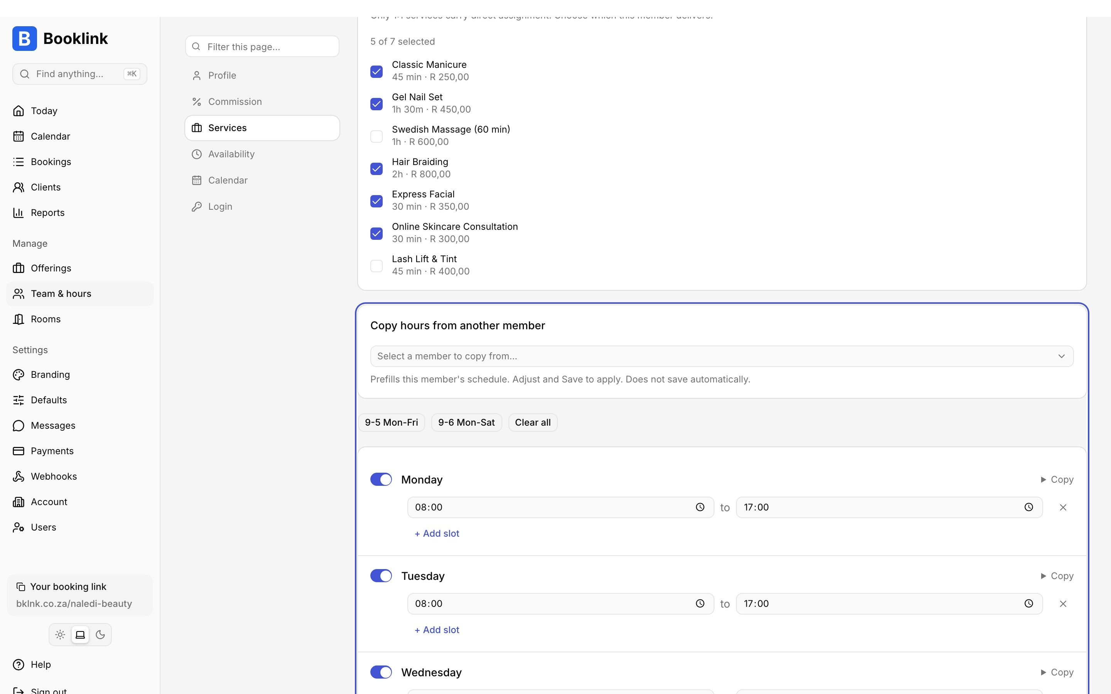
Task: Open Team & hours page
Action: click(x=80, y=294)
